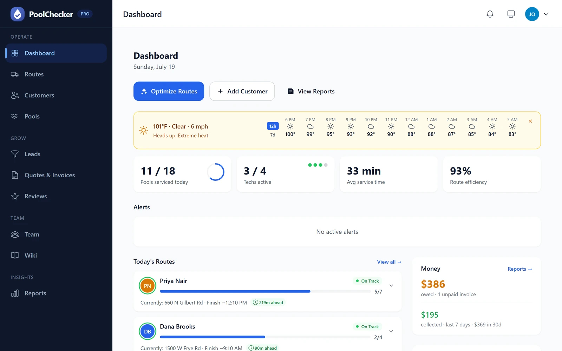The image size is (562, 351).
Task: Expand the user account menu chevron
Action: [x=546, y=14]
